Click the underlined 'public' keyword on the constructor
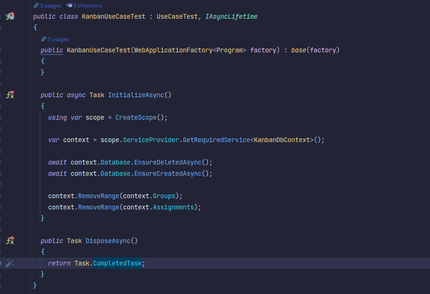The image size is (430, 294). coord(52,50)
